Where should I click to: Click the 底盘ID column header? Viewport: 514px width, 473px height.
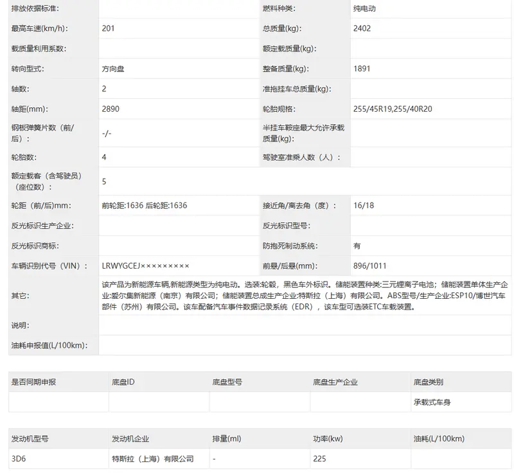[123, 382]
